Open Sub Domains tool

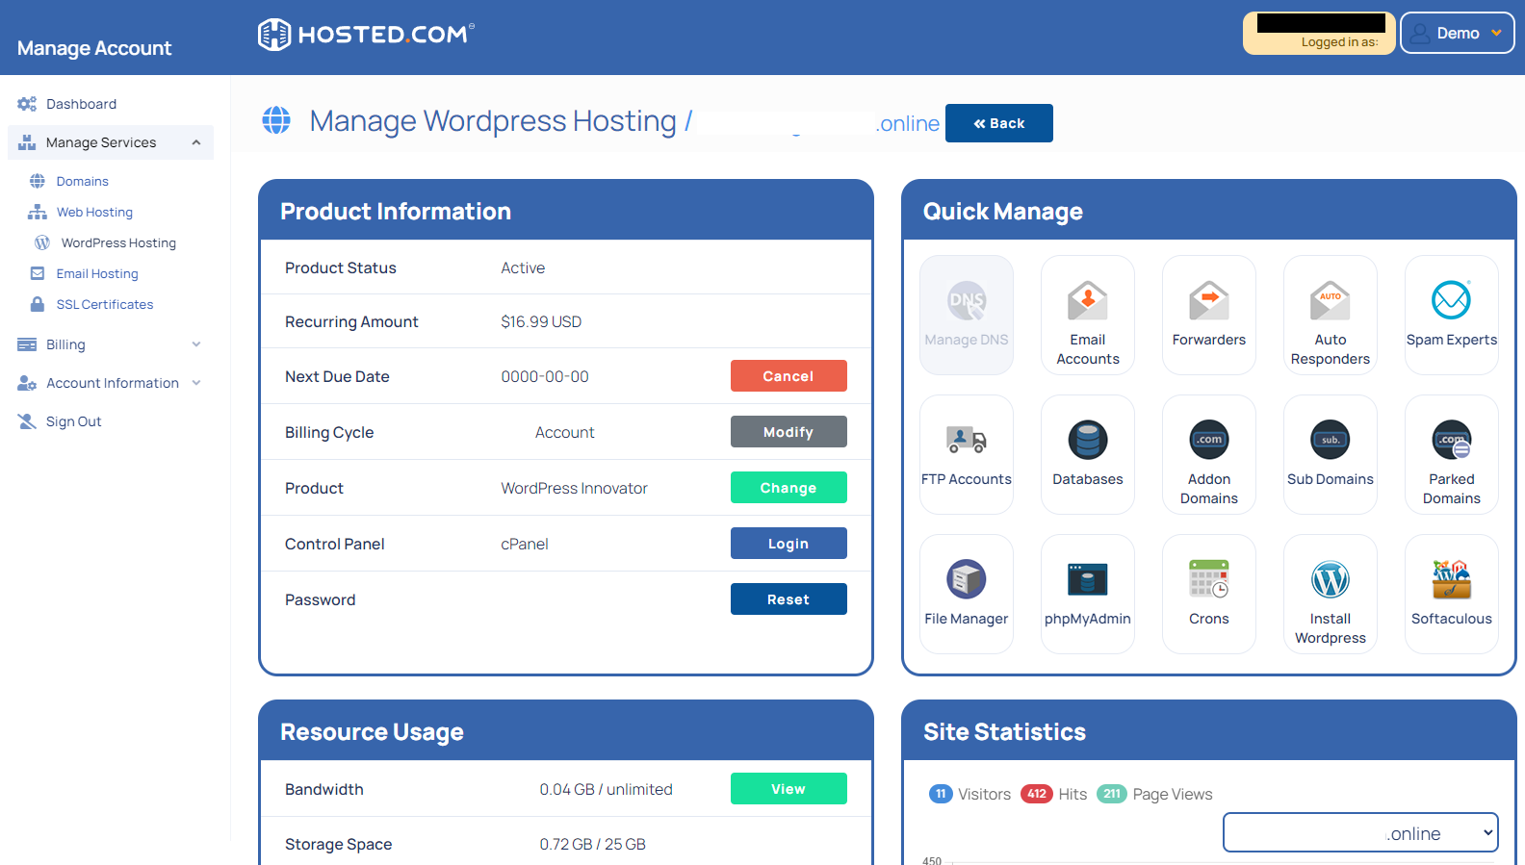pyautogui.click(x=1330, y=454)
